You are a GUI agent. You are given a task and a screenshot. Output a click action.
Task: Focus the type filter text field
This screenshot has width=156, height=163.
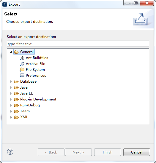78,44
